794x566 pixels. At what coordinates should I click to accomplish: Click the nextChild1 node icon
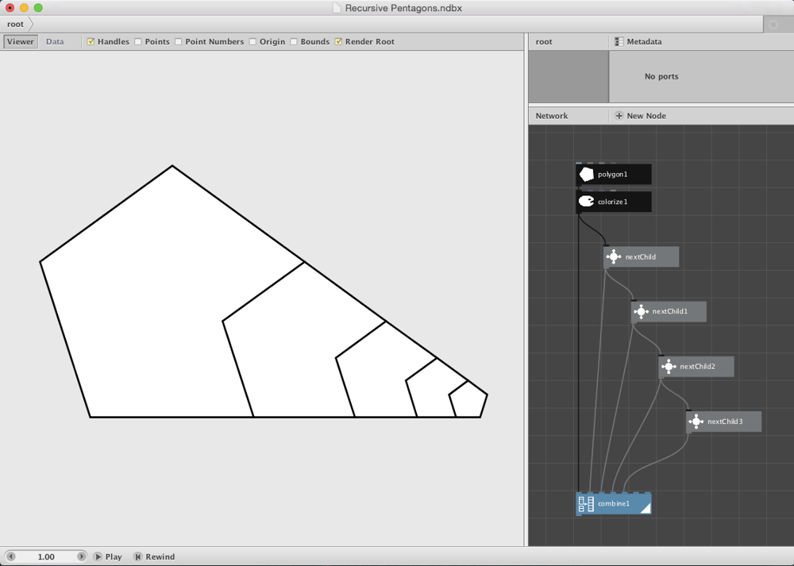[x=641, y=311]
